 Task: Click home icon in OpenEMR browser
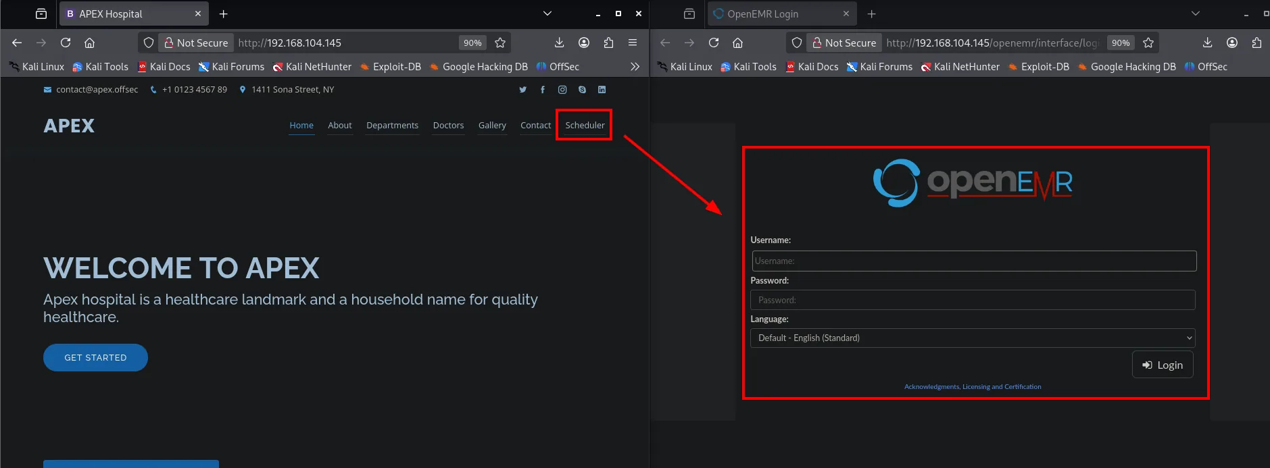coord(738,43)
